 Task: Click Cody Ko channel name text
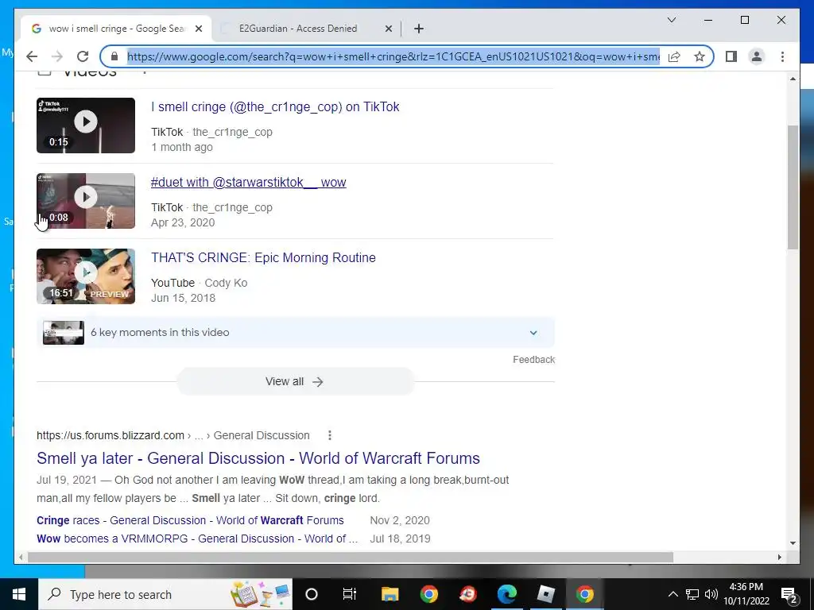[226, 283]
